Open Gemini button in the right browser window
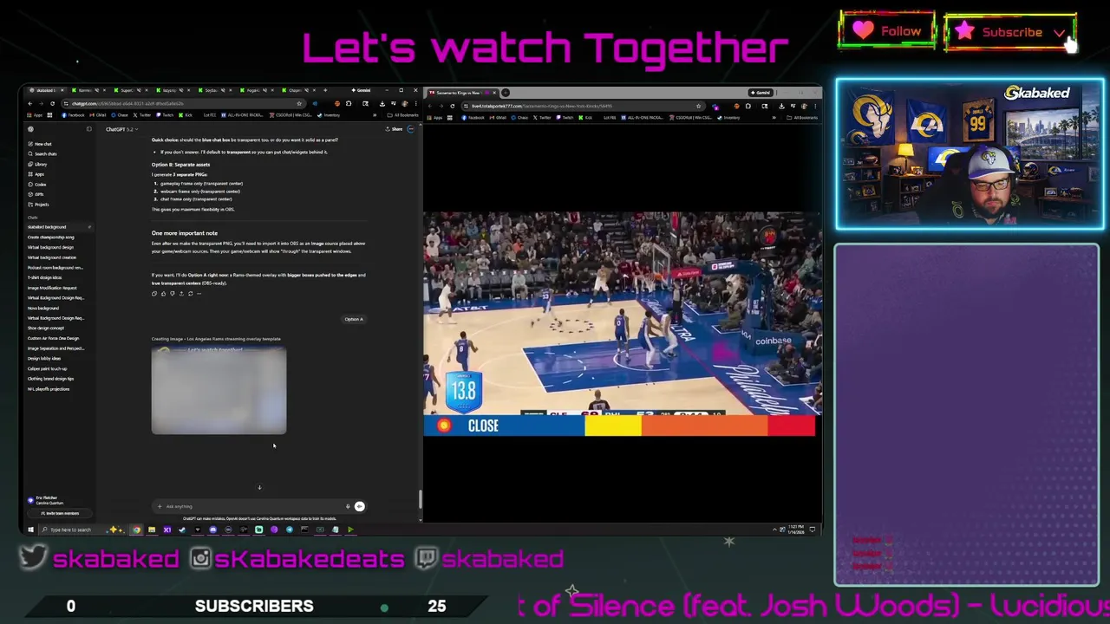The width and height of the screenshot is (1110, 624). point(761,93)
